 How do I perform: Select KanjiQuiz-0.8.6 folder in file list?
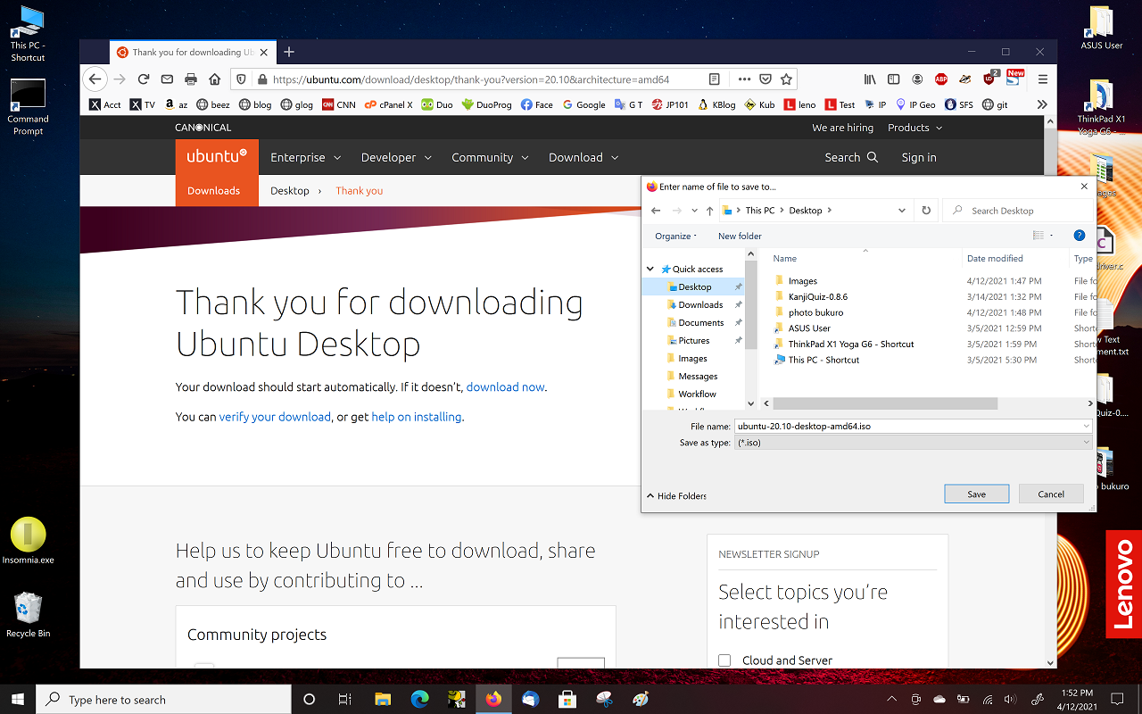click(x=817, y=296)
